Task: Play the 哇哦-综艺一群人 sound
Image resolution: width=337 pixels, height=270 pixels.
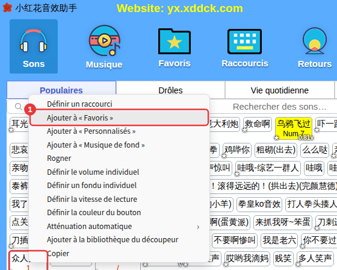Action: click(x=268, y=168)
